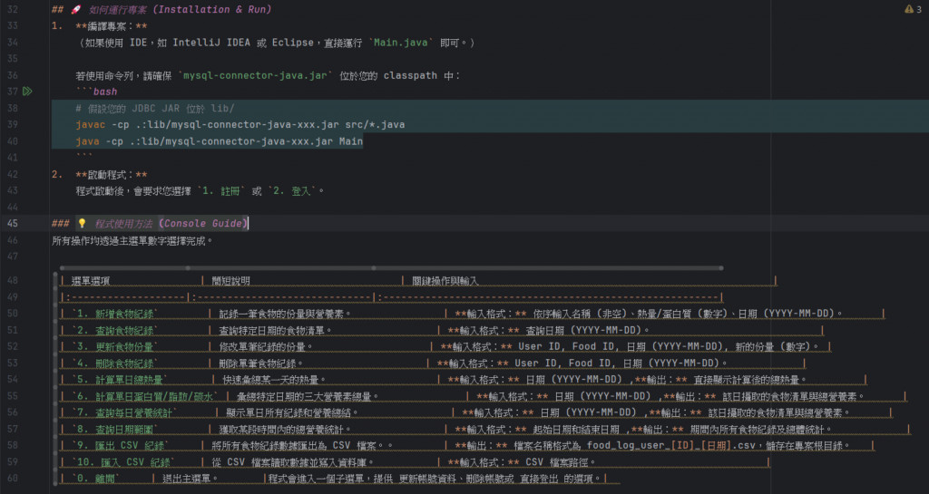Click line number 50 in the gutter
The image size is (929, 494).
click(x=13, y=314)
